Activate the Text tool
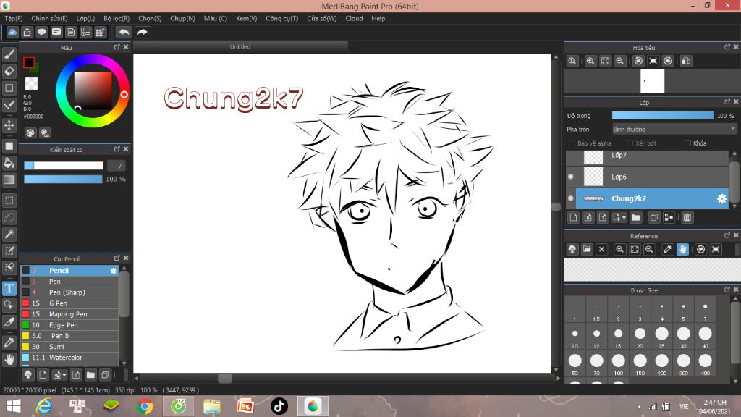 point(9,288)
